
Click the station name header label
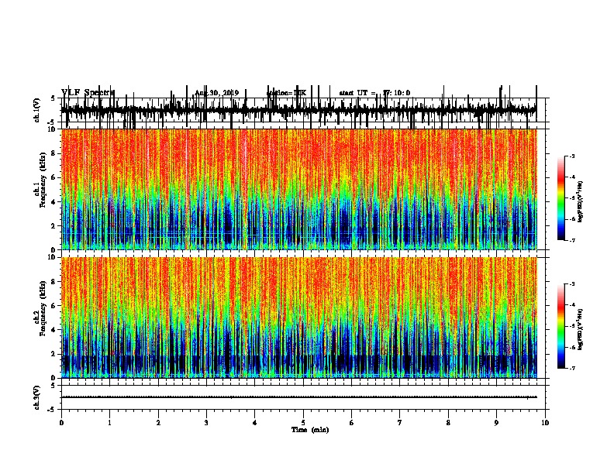pos(286,93)
